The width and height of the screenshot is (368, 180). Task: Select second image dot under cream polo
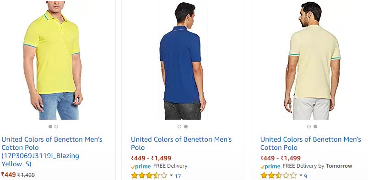[x=315, y=127]
